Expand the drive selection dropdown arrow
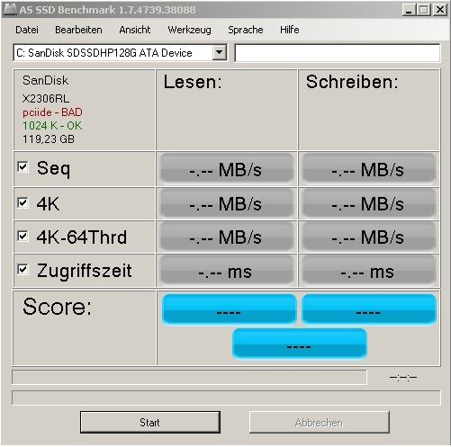The image size is (451, 447). click(x=220, y=53)
